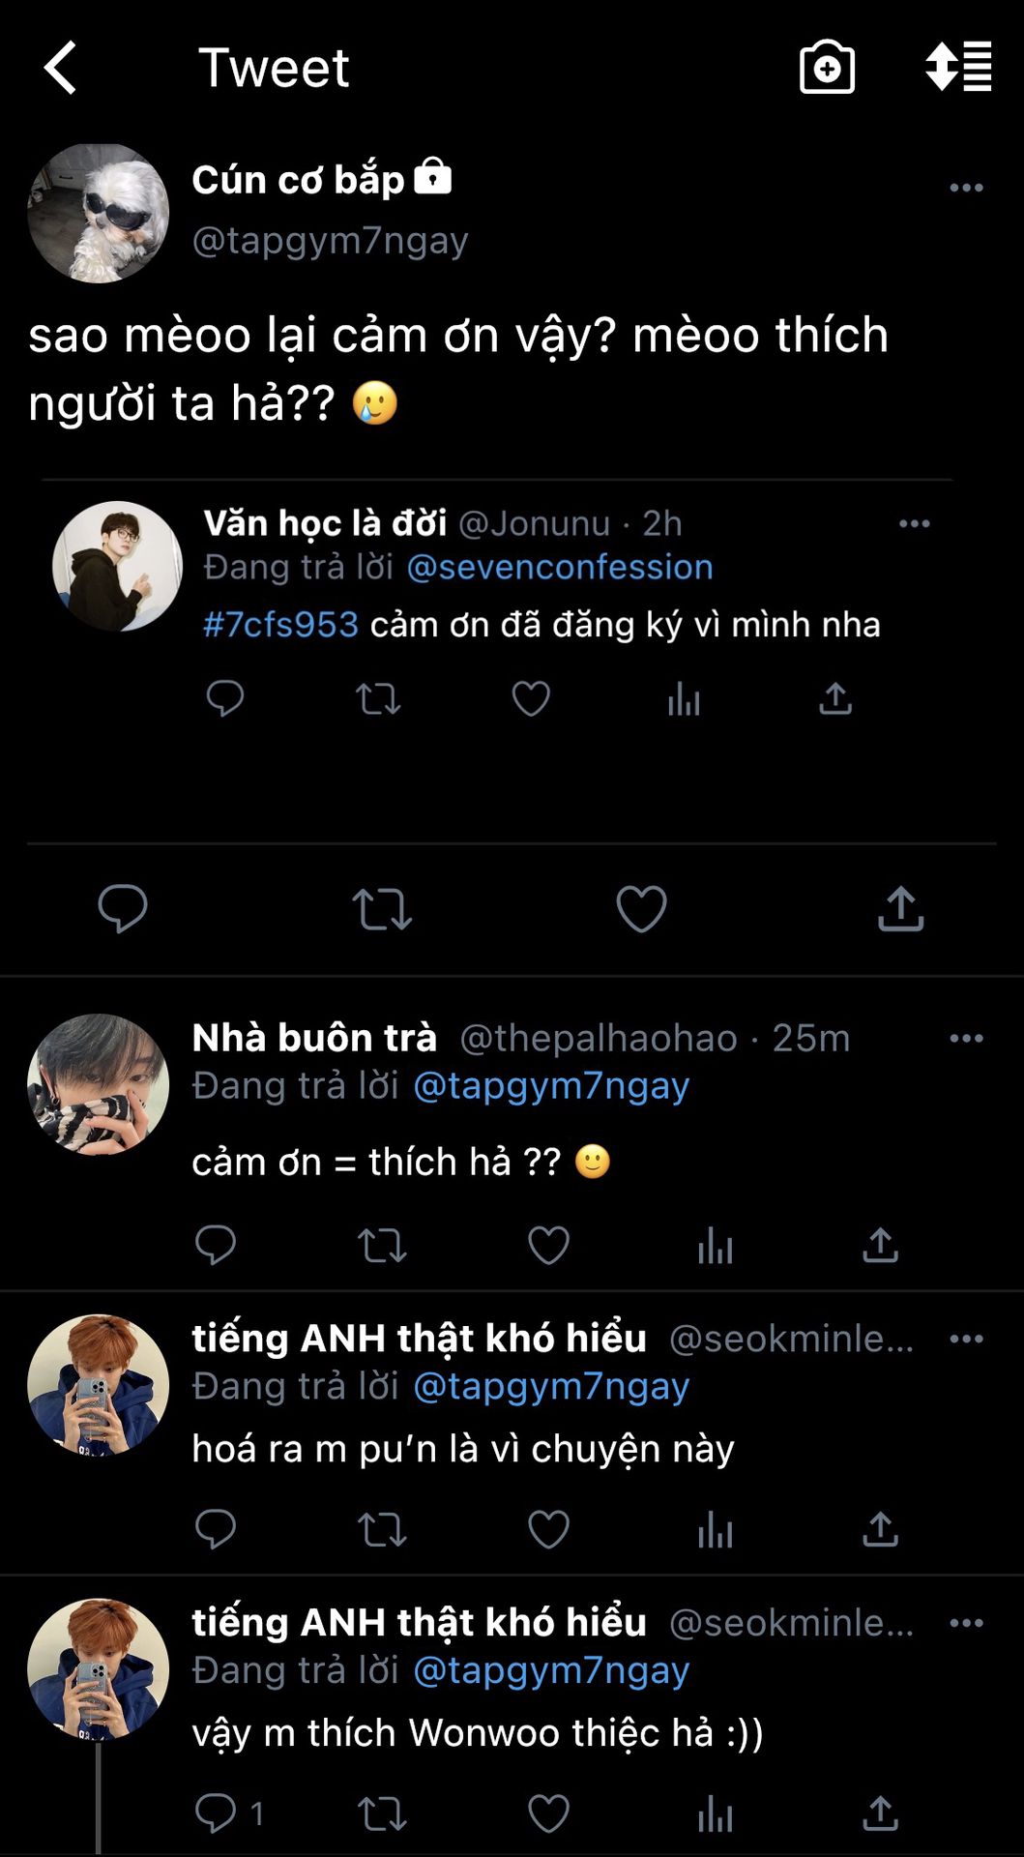
Task: Open more options for Cún cơ bắp's tweet
Action: pos(966,188)
